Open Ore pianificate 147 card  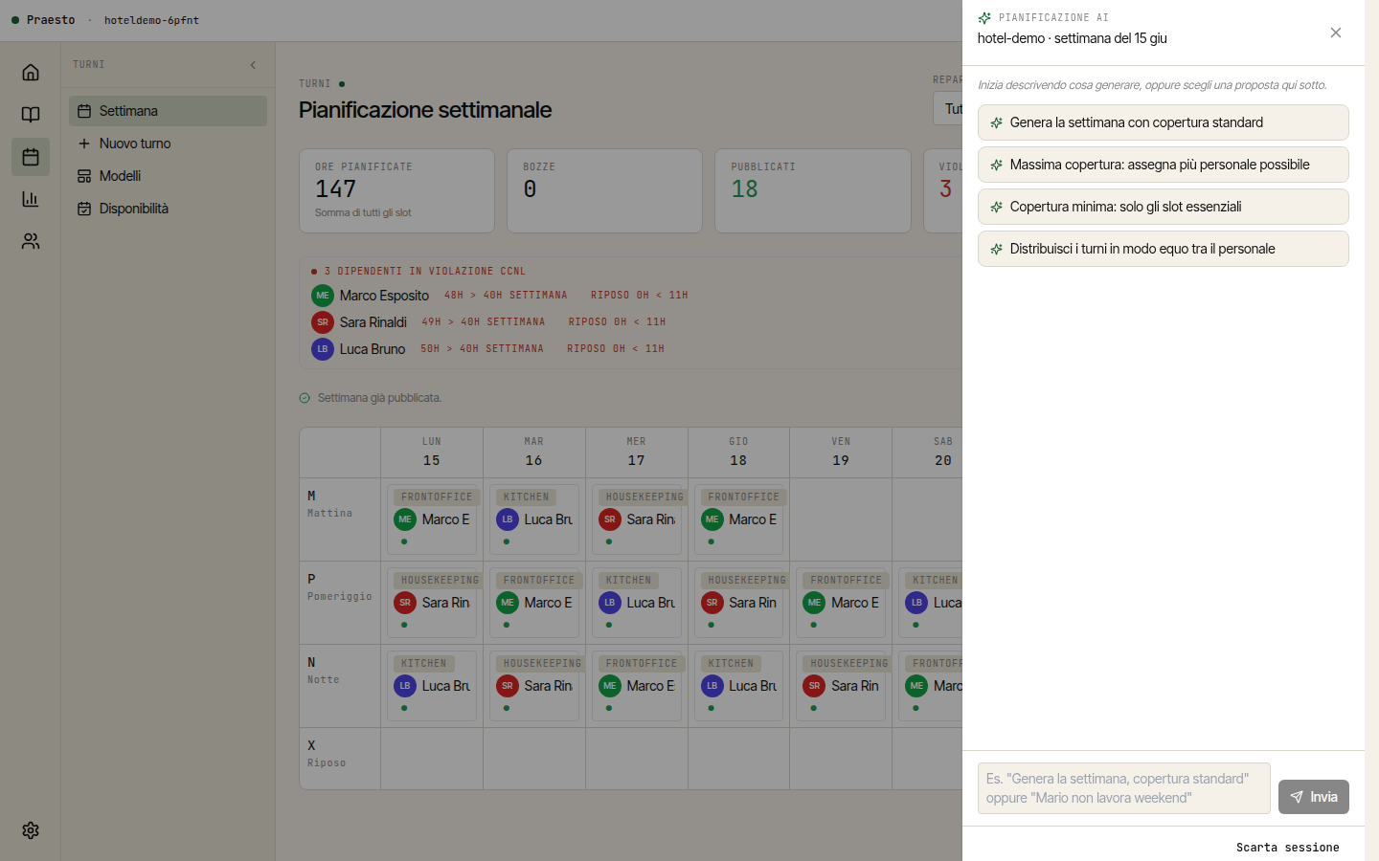pos(396,190)
